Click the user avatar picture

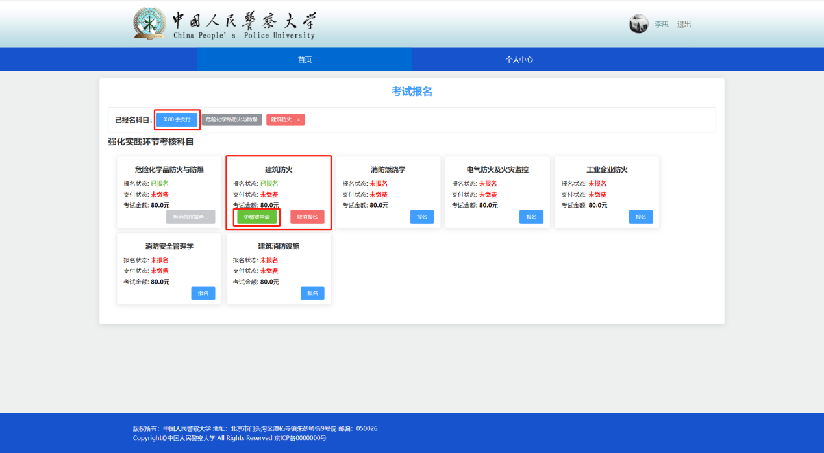pyautogui.click(x=638, y=24)
